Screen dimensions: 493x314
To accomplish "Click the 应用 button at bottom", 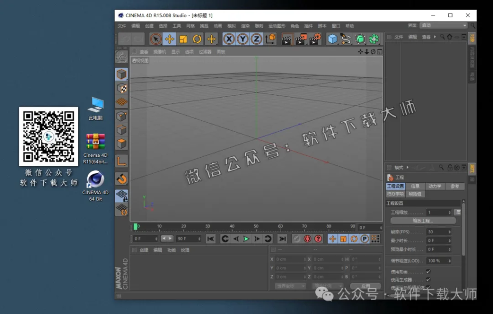I will 366,286.
